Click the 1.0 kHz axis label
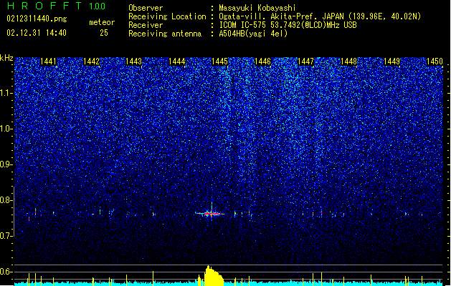 click(6, 129)
